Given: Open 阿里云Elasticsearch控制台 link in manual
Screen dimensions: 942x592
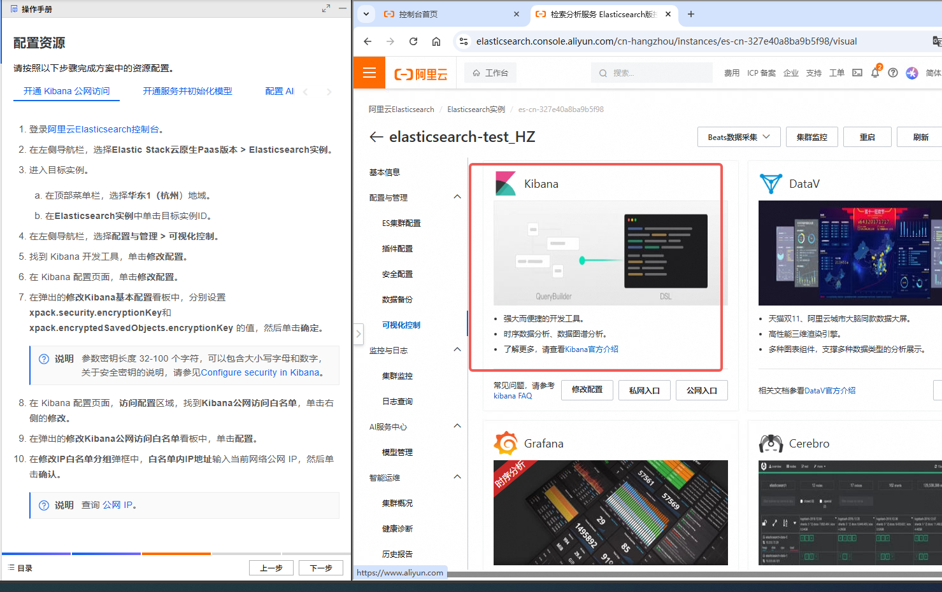Looking at the screenshot, I should point(103,129).
